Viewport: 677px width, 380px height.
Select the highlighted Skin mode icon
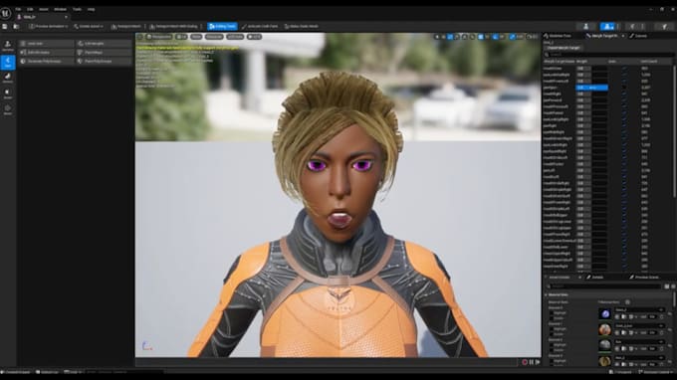[8, 62]
